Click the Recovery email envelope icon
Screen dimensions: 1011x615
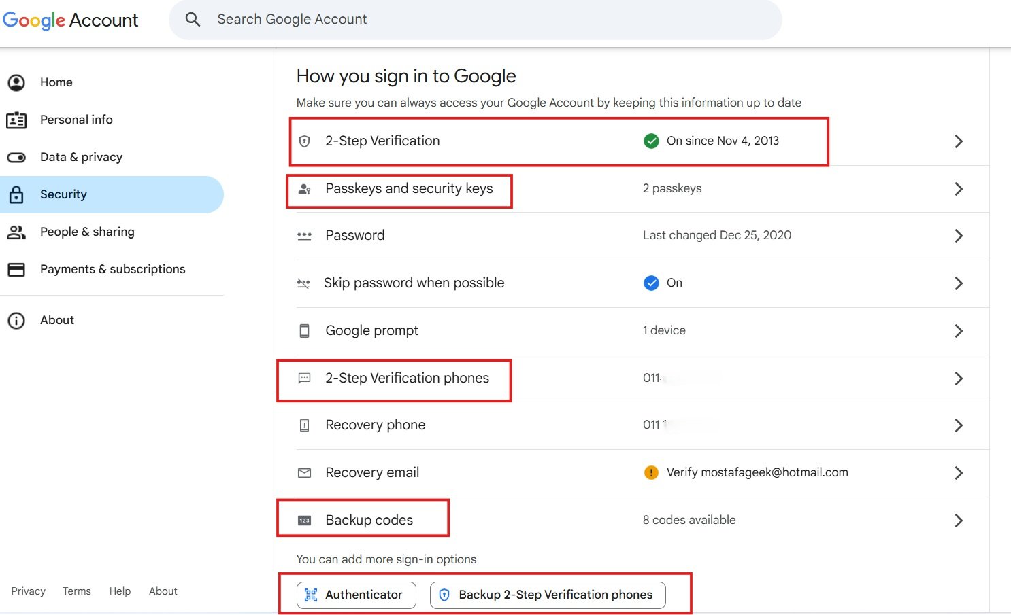pos(305,473)
